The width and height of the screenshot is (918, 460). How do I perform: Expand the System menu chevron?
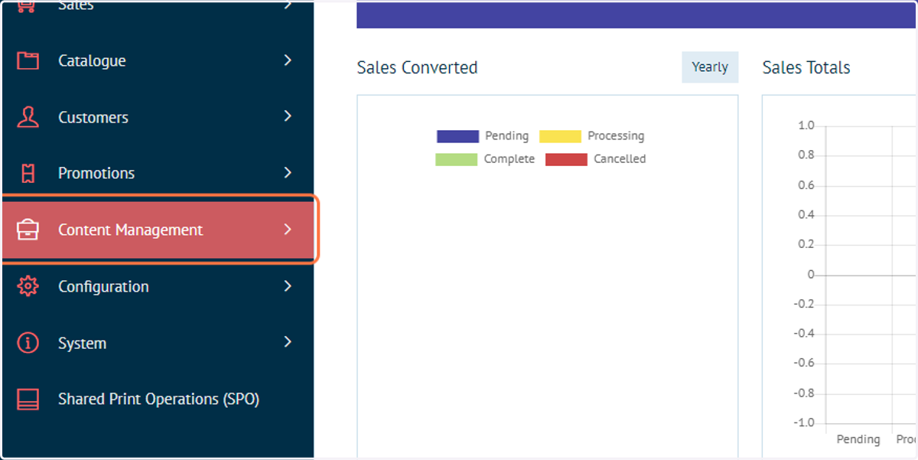288,342
